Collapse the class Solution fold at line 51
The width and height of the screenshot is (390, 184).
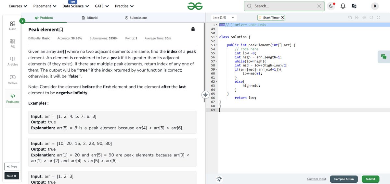coord(216,37)
